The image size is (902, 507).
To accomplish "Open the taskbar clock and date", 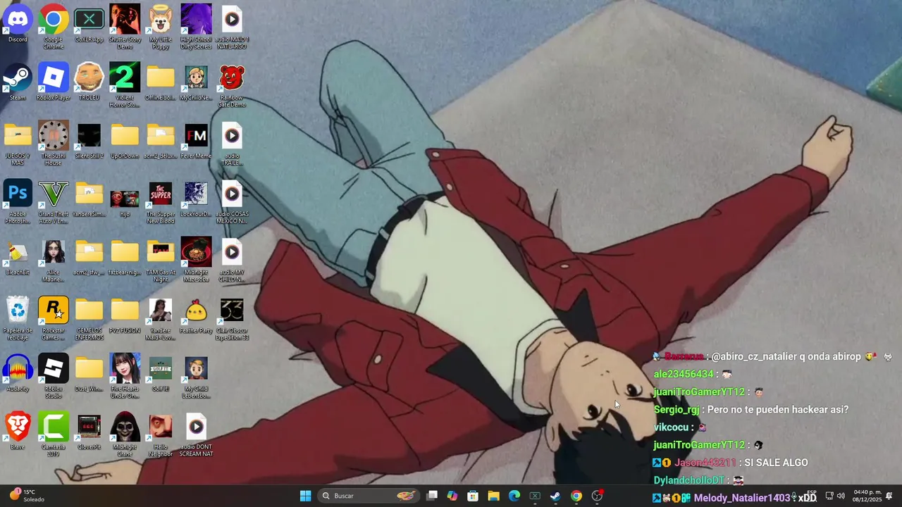I will [867, 496].
